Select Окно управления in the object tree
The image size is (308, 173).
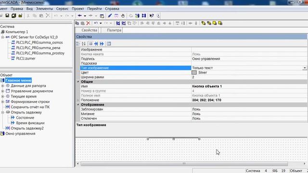click(20, 134)
